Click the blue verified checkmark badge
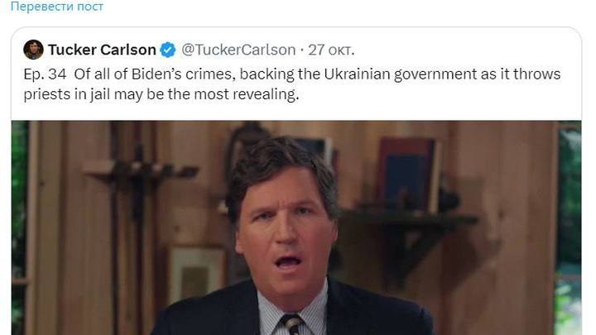 (x=167, y=50)
